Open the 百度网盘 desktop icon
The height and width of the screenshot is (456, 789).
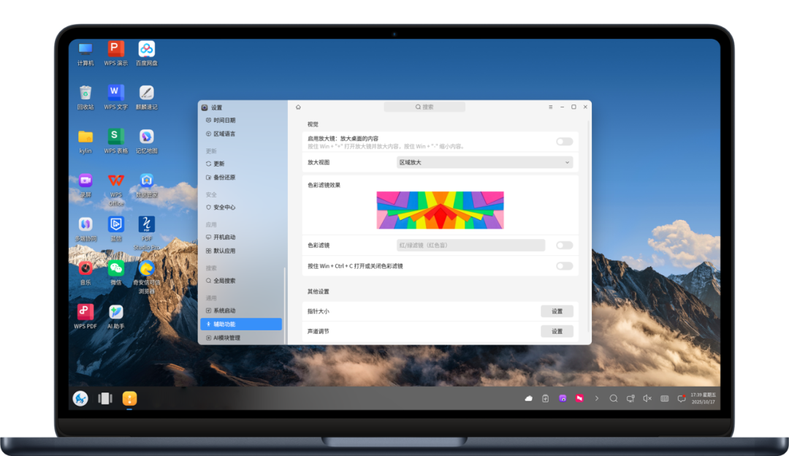click(x=147, y=50)
